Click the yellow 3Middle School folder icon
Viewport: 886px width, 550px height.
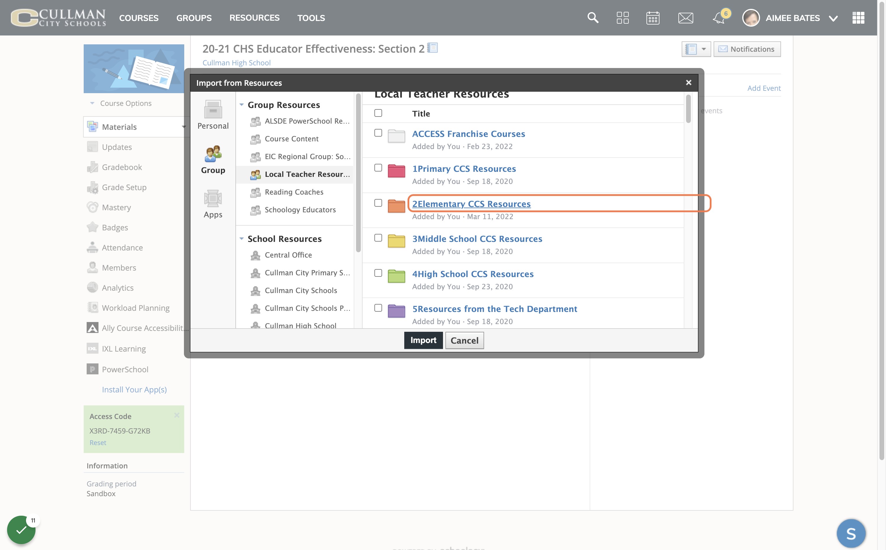[397, 241]
